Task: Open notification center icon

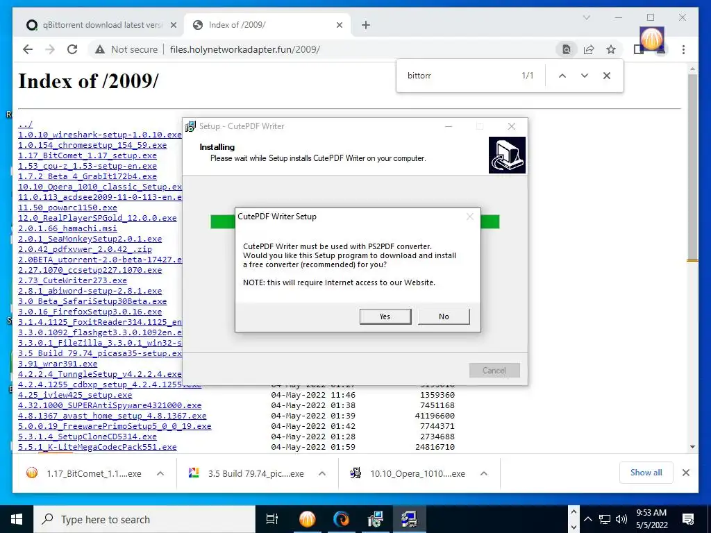Action: 688,519
